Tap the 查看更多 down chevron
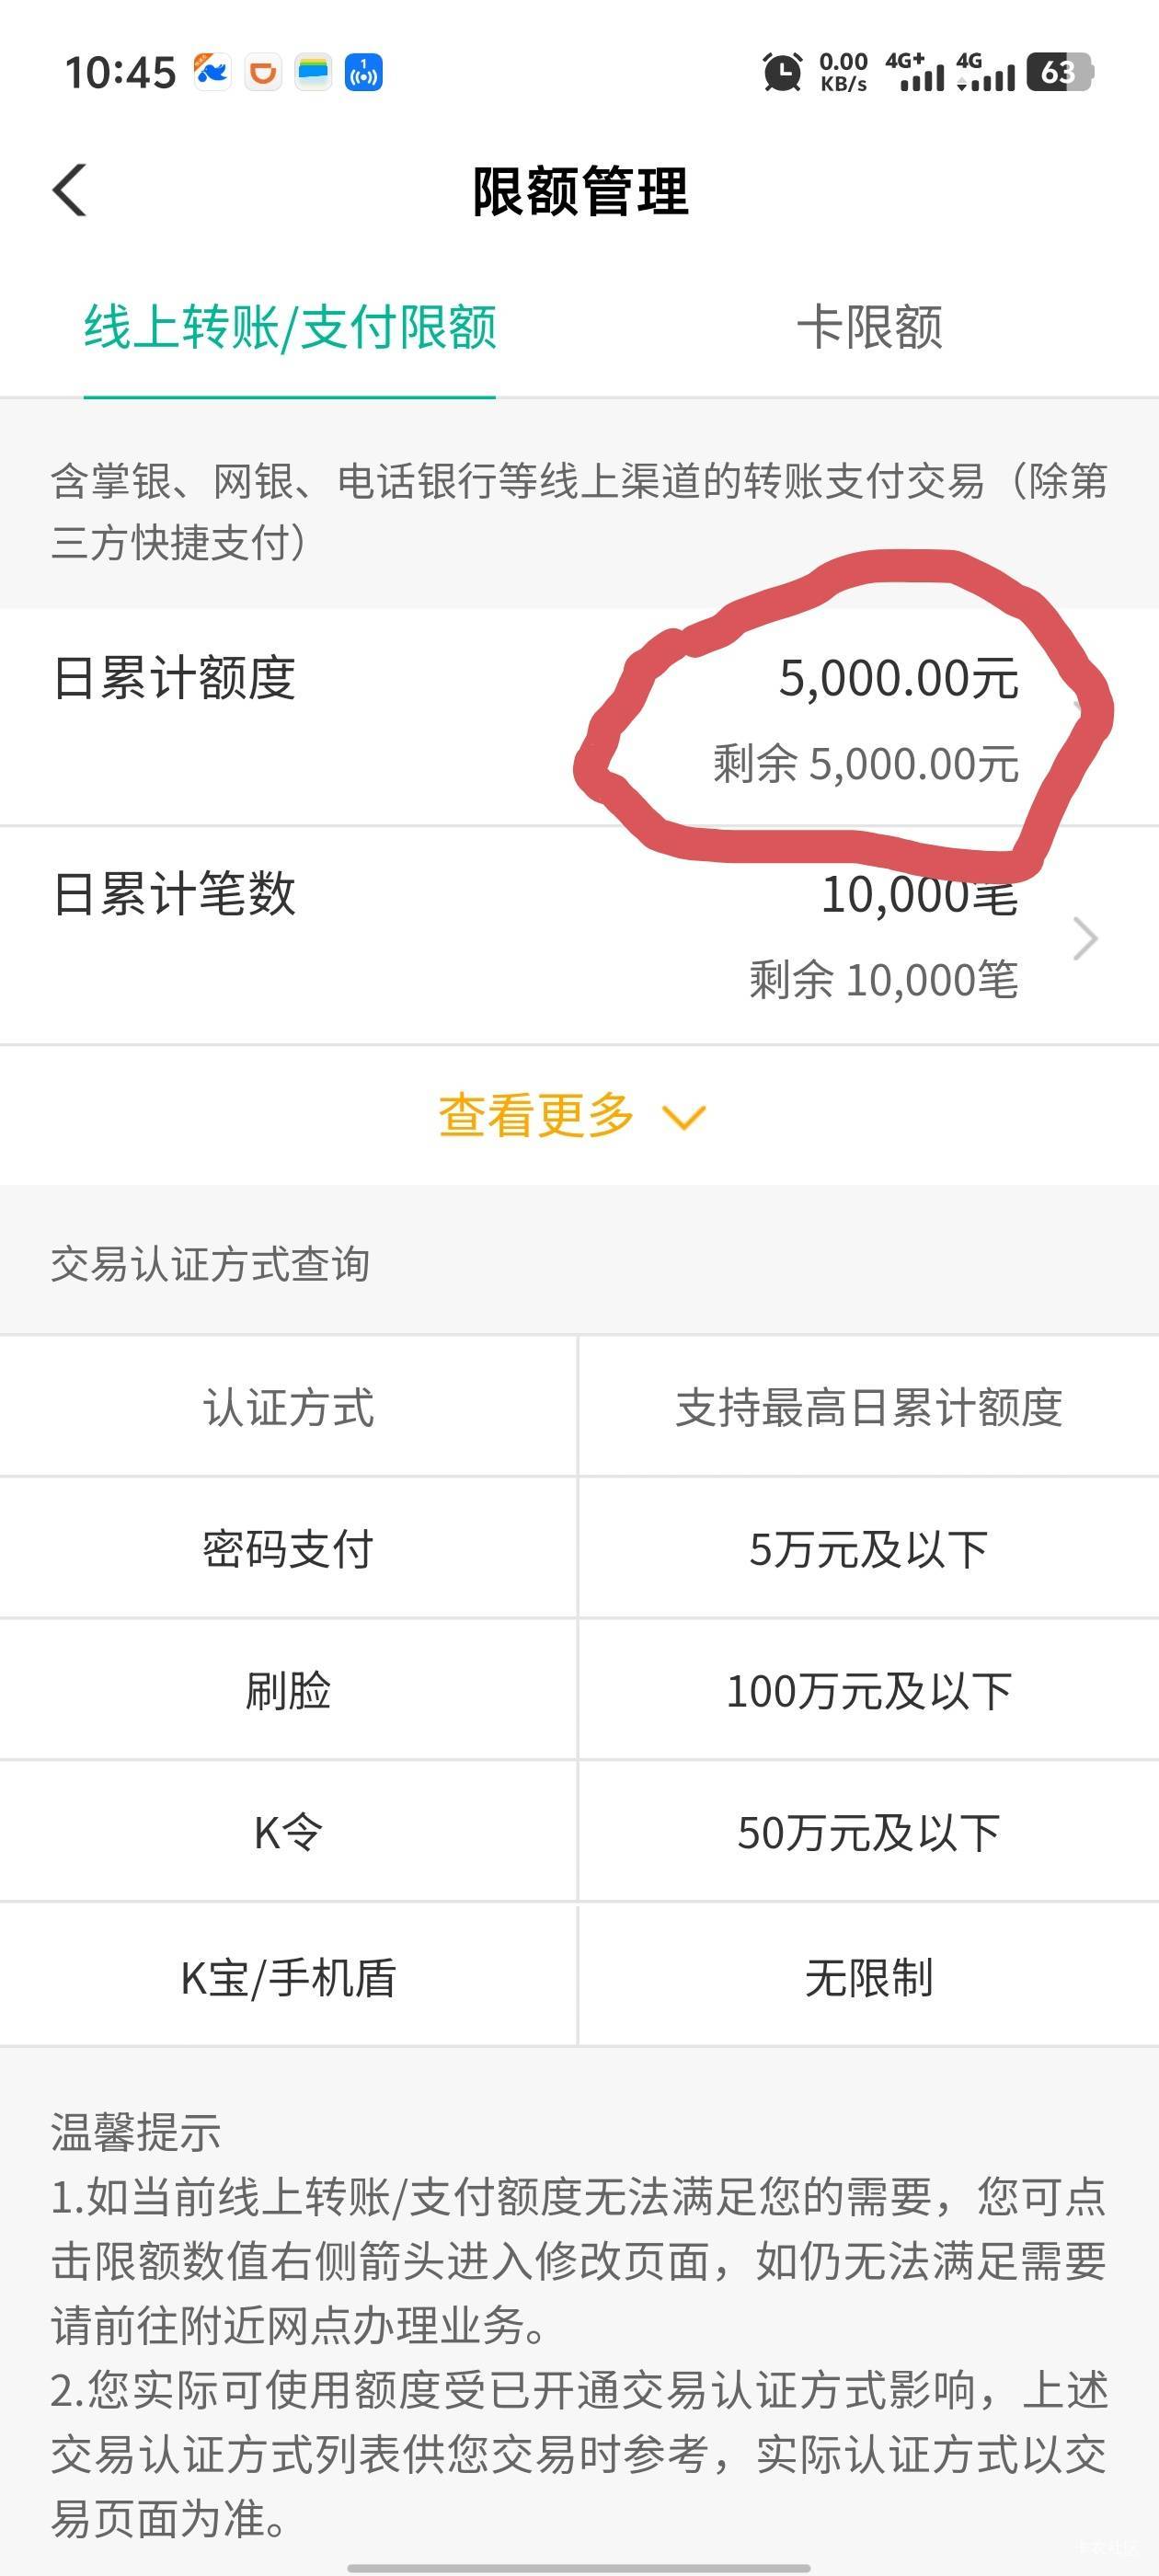 pos(685,1117)
